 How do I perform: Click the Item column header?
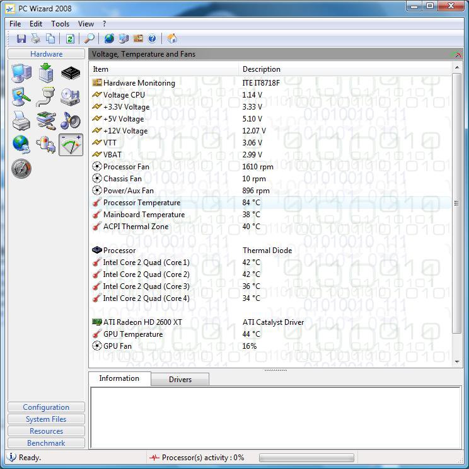(x=164, y=69)
